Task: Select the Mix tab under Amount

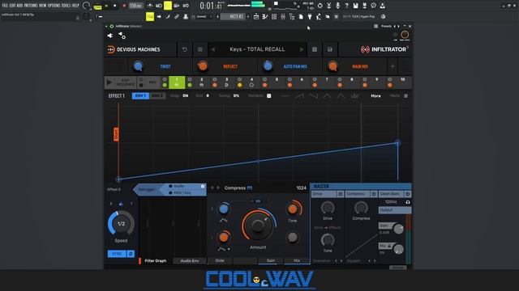Action: pos(297,260)
